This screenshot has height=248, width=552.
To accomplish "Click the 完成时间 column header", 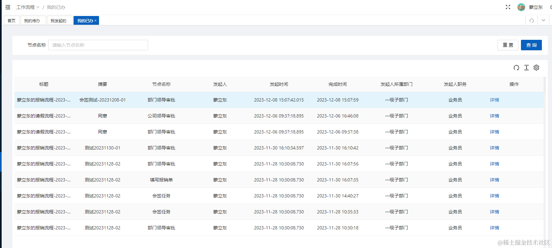I will pos(338,84).
